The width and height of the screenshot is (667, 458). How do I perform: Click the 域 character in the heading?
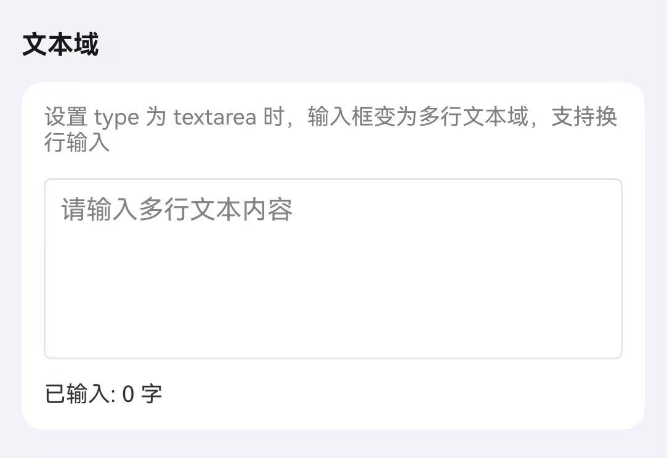(86, 45)
